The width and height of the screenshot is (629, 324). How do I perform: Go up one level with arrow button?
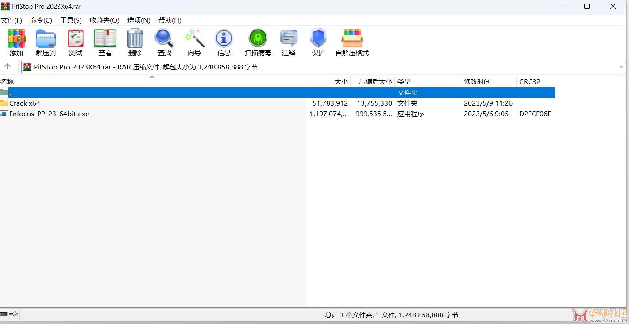8,67
